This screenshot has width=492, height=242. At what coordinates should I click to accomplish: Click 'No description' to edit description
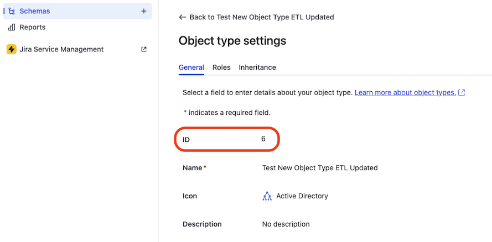pos(286,224)
